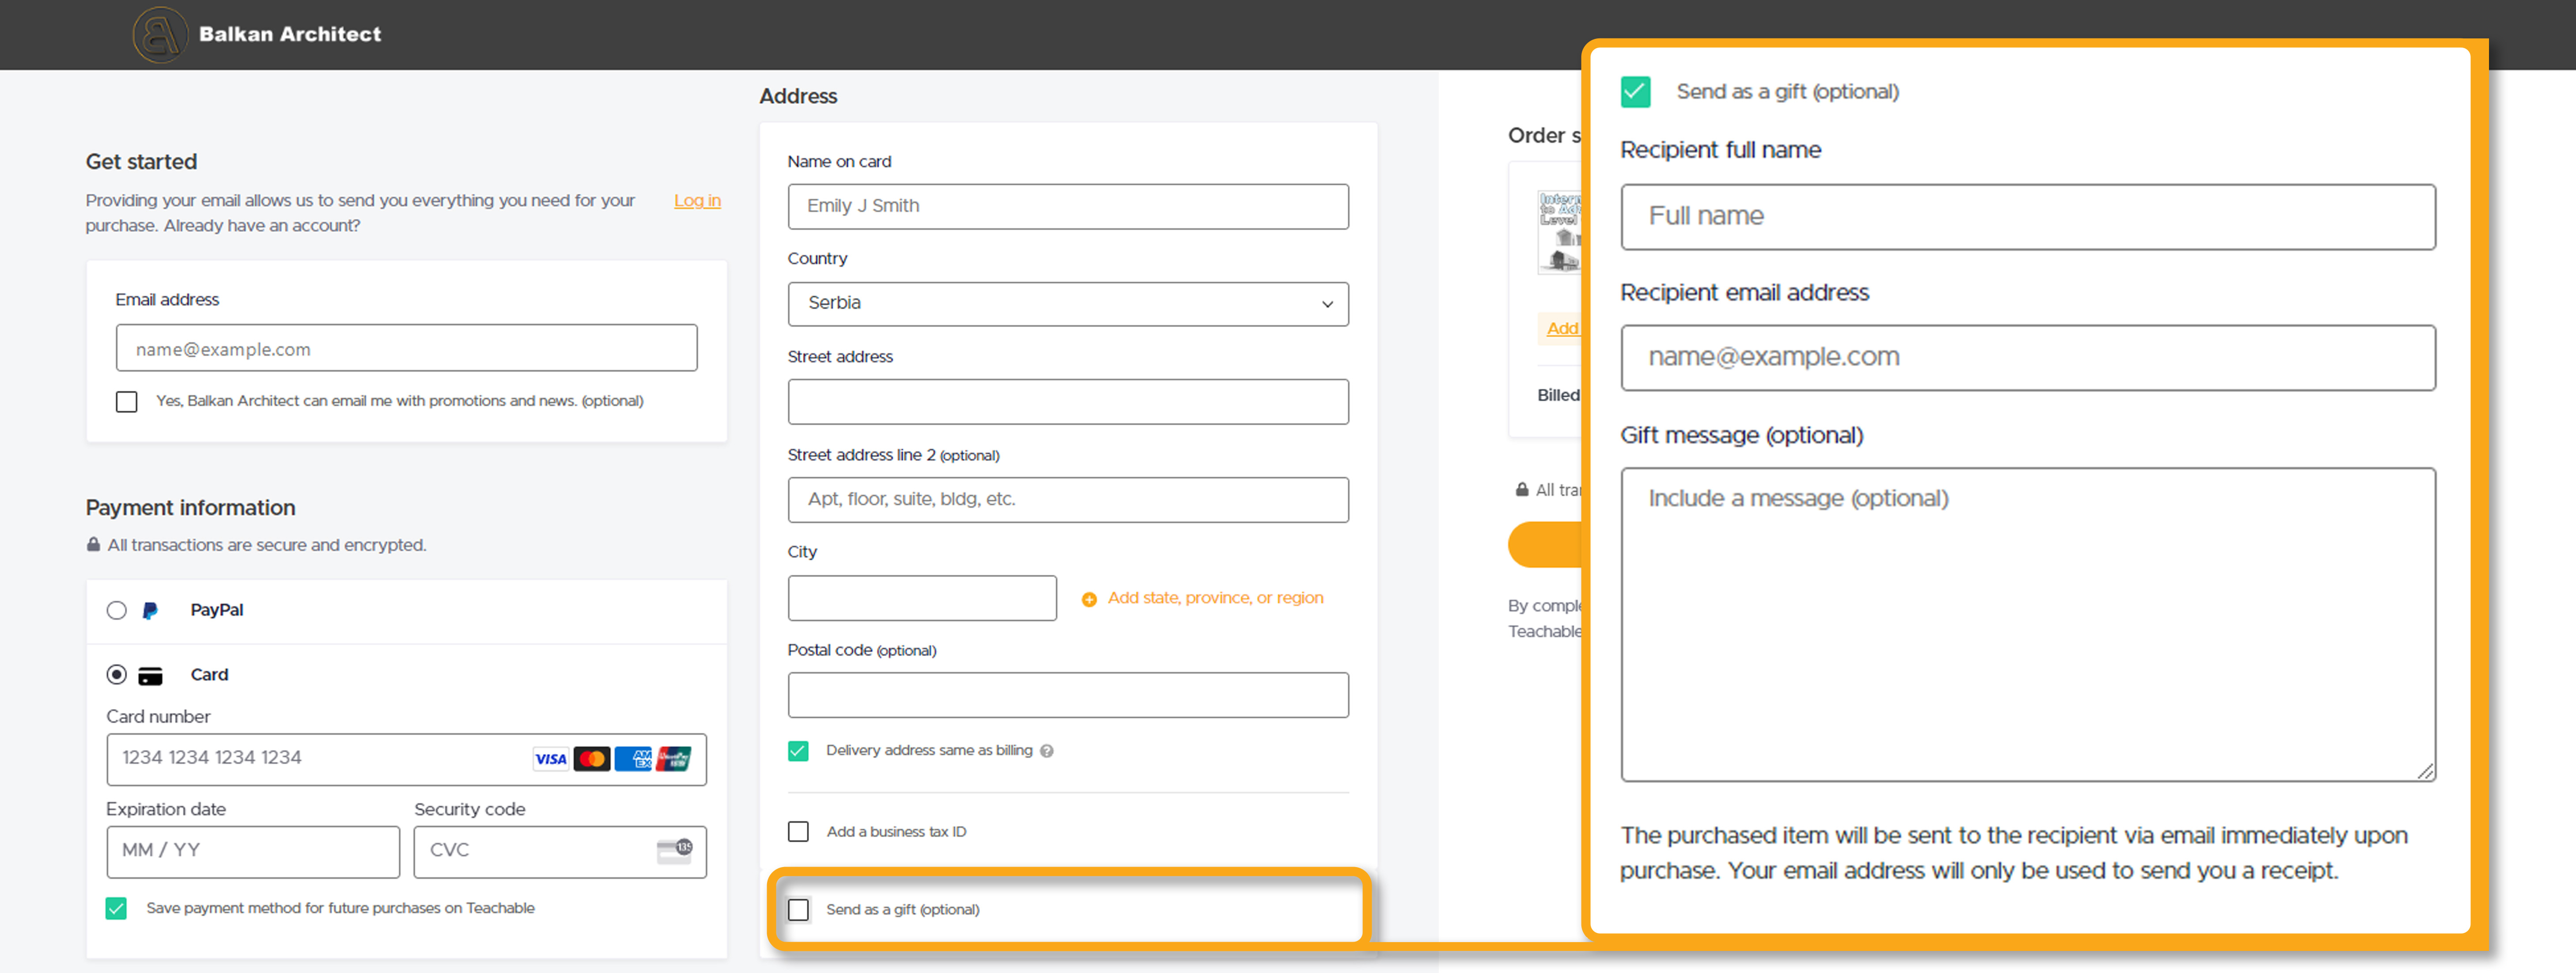Click the help icon next to Delivery address
Viewport: 2576px width, 973px height.
(x=1046, y=751)
